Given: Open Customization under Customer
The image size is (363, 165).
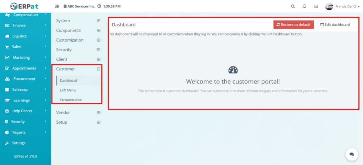Looking at the screenshot, I should click(71, 100).
